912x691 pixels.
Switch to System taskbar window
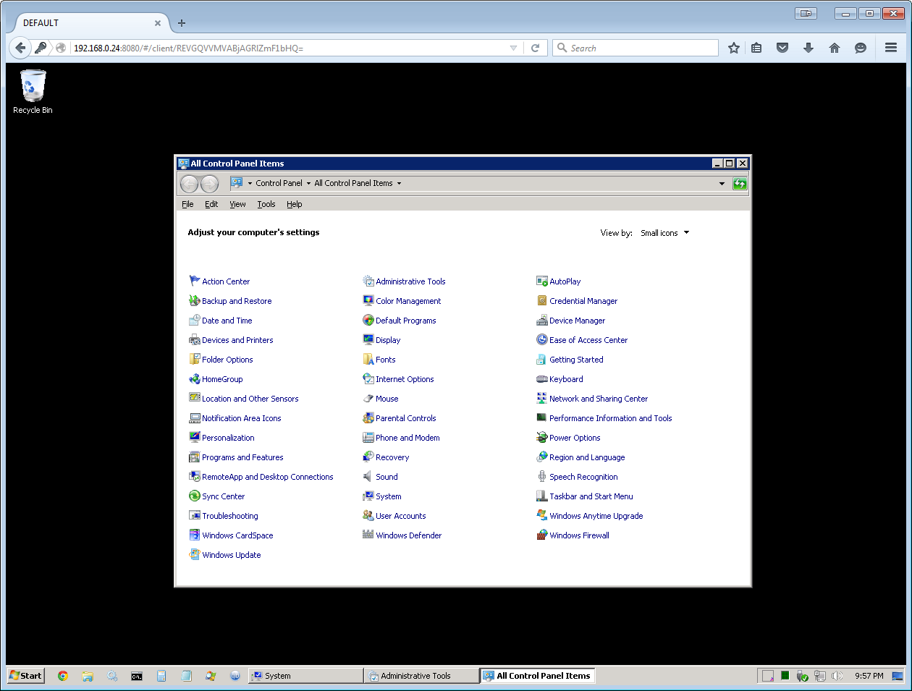pyautogui.click(x=305, y=676)
